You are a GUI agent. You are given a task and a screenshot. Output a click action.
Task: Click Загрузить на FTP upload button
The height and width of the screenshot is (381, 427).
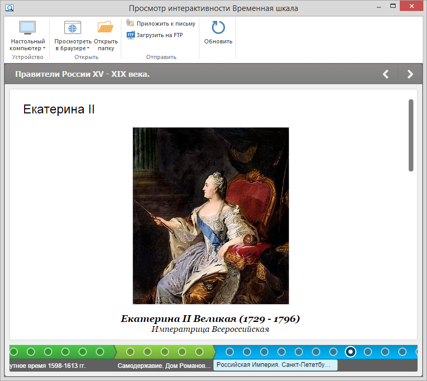[155, 35]
